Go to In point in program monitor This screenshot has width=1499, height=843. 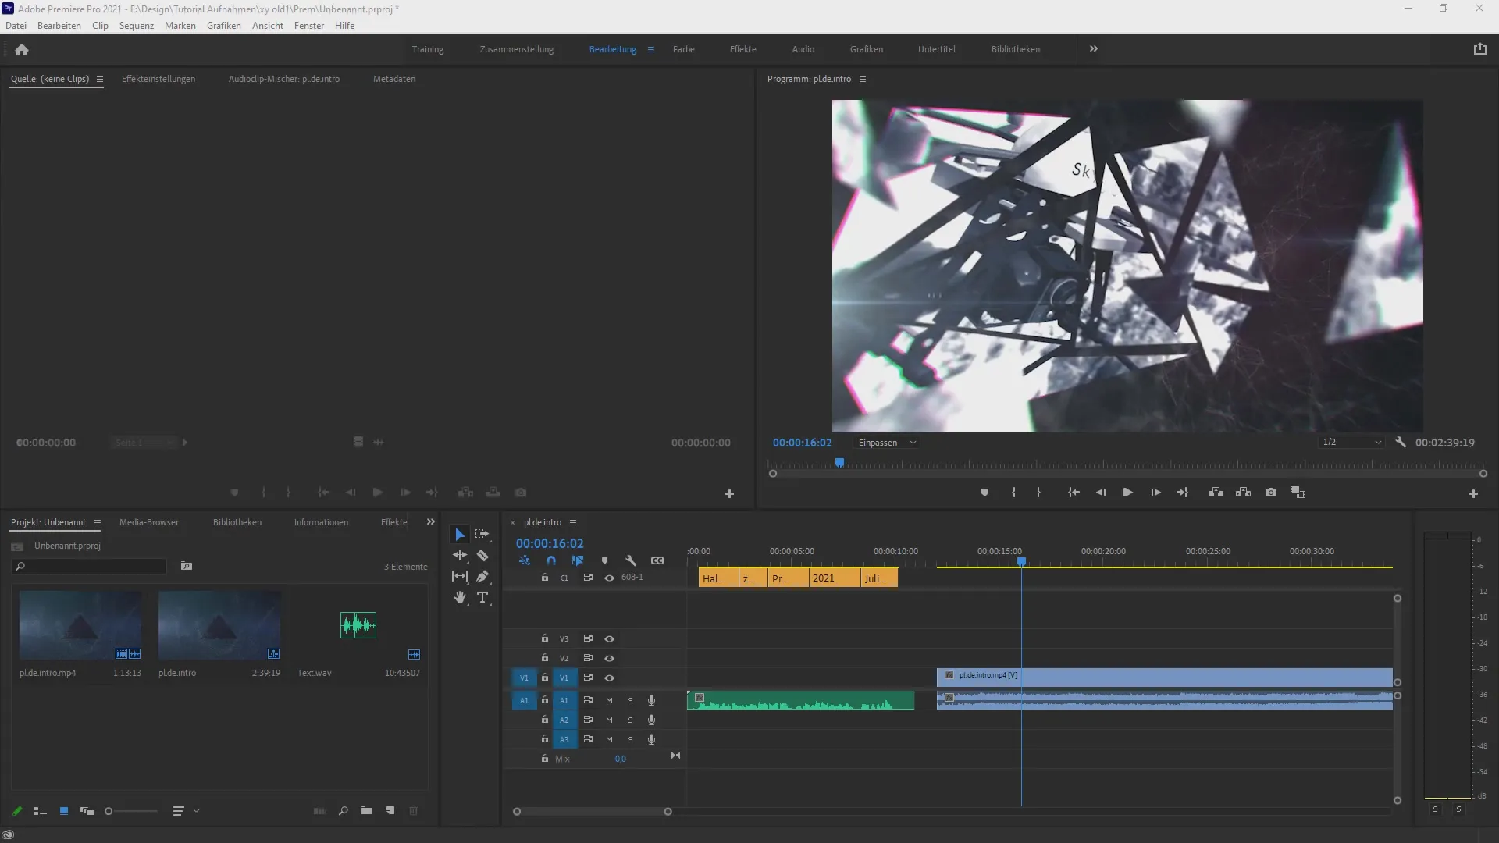coord(1074,493)
